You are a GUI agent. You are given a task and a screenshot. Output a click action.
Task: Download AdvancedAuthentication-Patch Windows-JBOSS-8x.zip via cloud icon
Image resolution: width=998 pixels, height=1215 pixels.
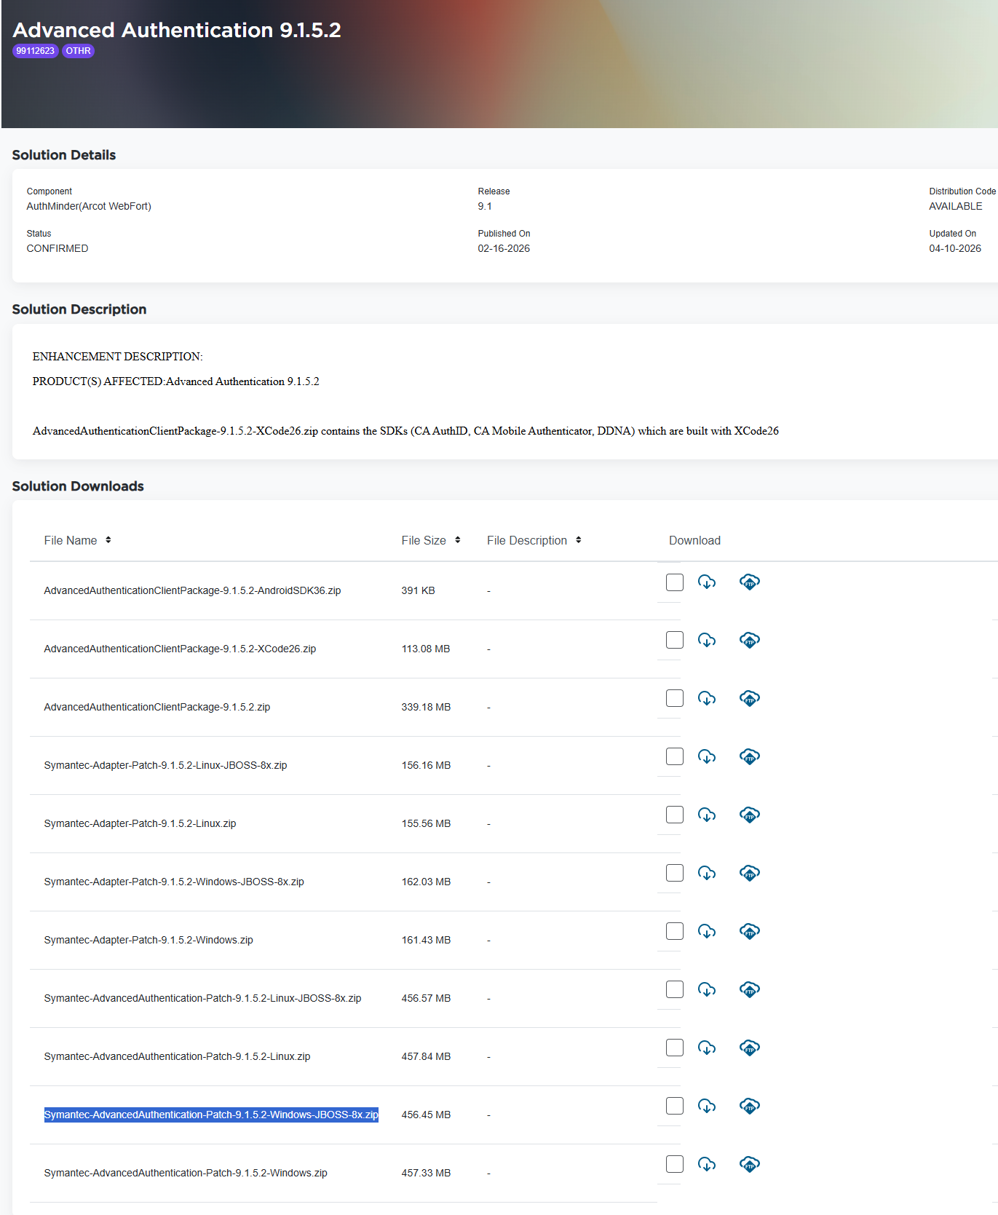(x=707, y=1106)
